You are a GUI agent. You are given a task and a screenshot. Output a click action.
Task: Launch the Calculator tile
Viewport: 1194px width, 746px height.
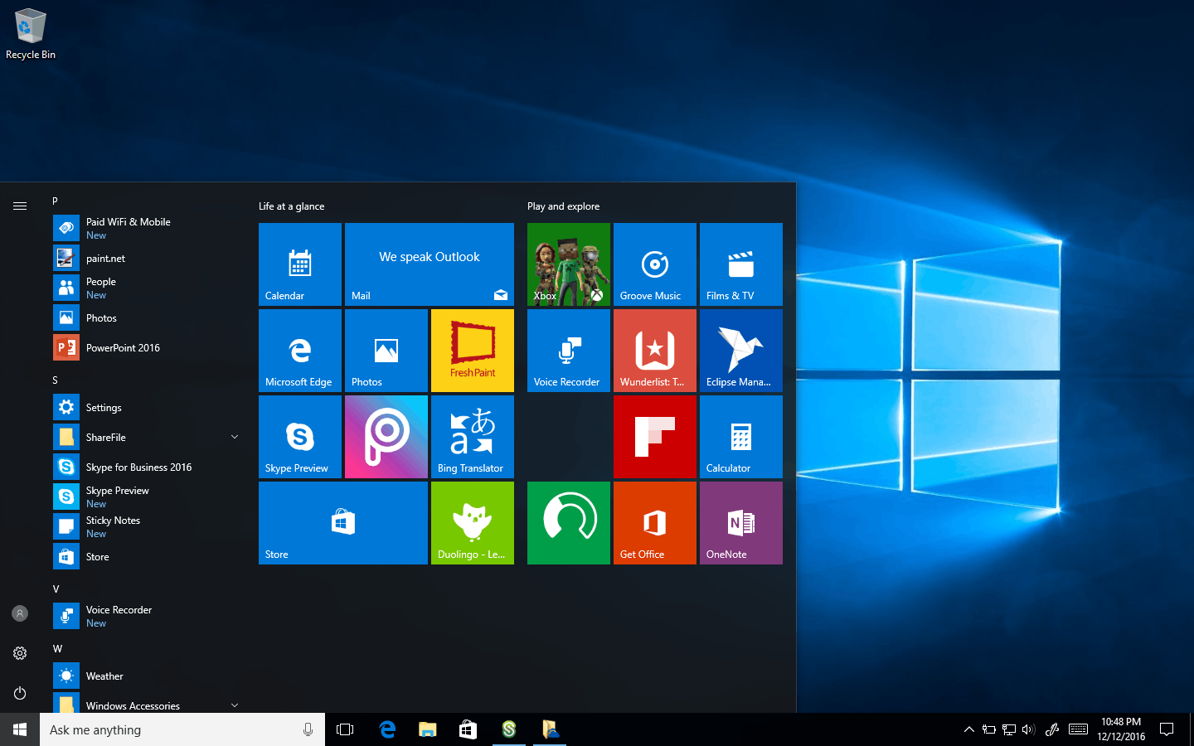741,437
